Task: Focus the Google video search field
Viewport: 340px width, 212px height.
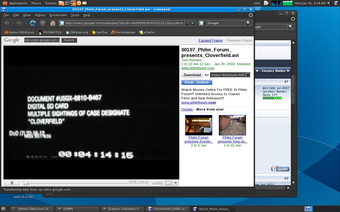Action: coord(42,40)
